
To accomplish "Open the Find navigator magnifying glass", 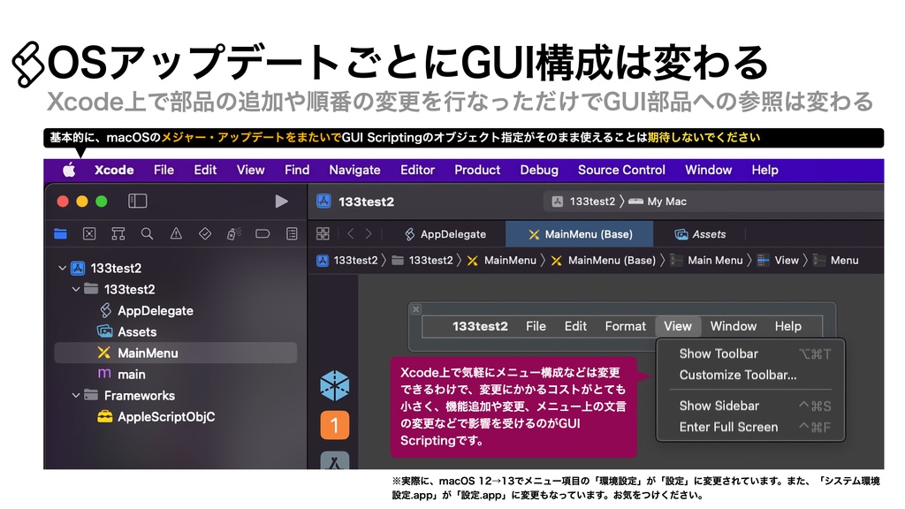I will tap(148, 232).
